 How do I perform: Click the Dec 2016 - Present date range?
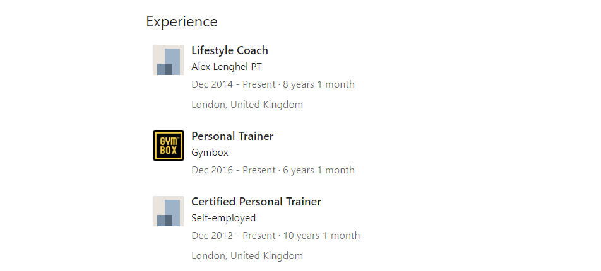234,170
